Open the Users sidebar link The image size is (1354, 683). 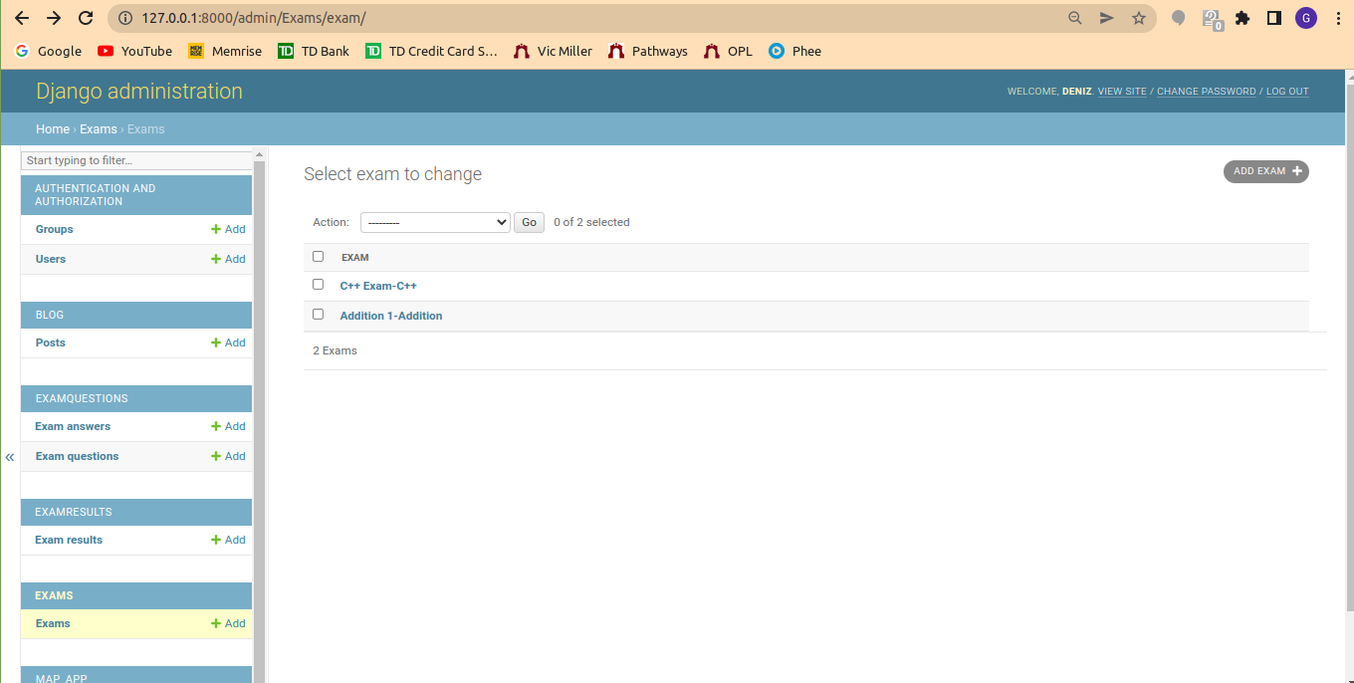point(51,259)
